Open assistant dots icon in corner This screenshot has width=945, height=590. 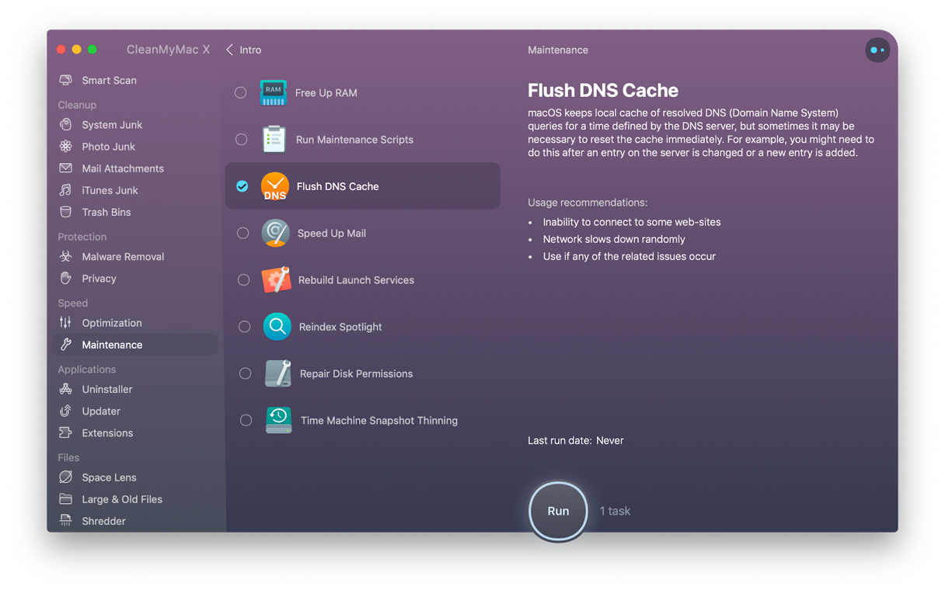[x=877, y=50]
